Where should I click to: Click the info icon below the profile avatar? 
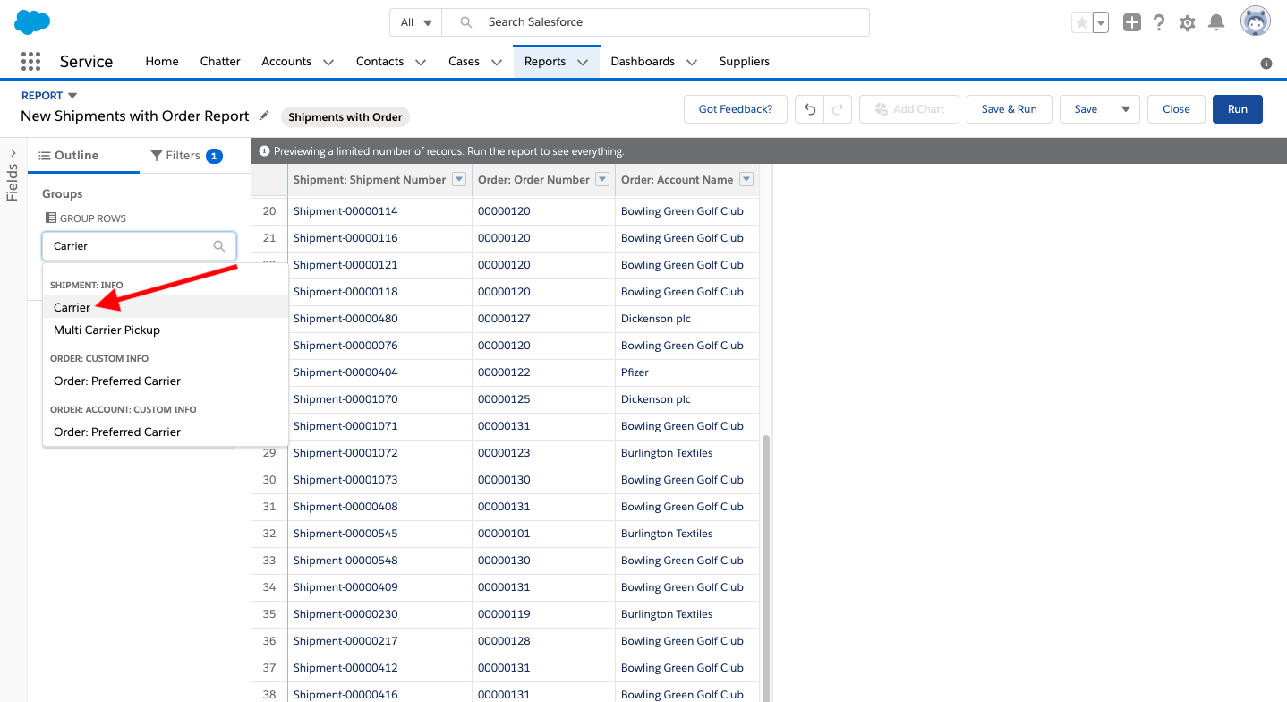(x=1266, y=64)
